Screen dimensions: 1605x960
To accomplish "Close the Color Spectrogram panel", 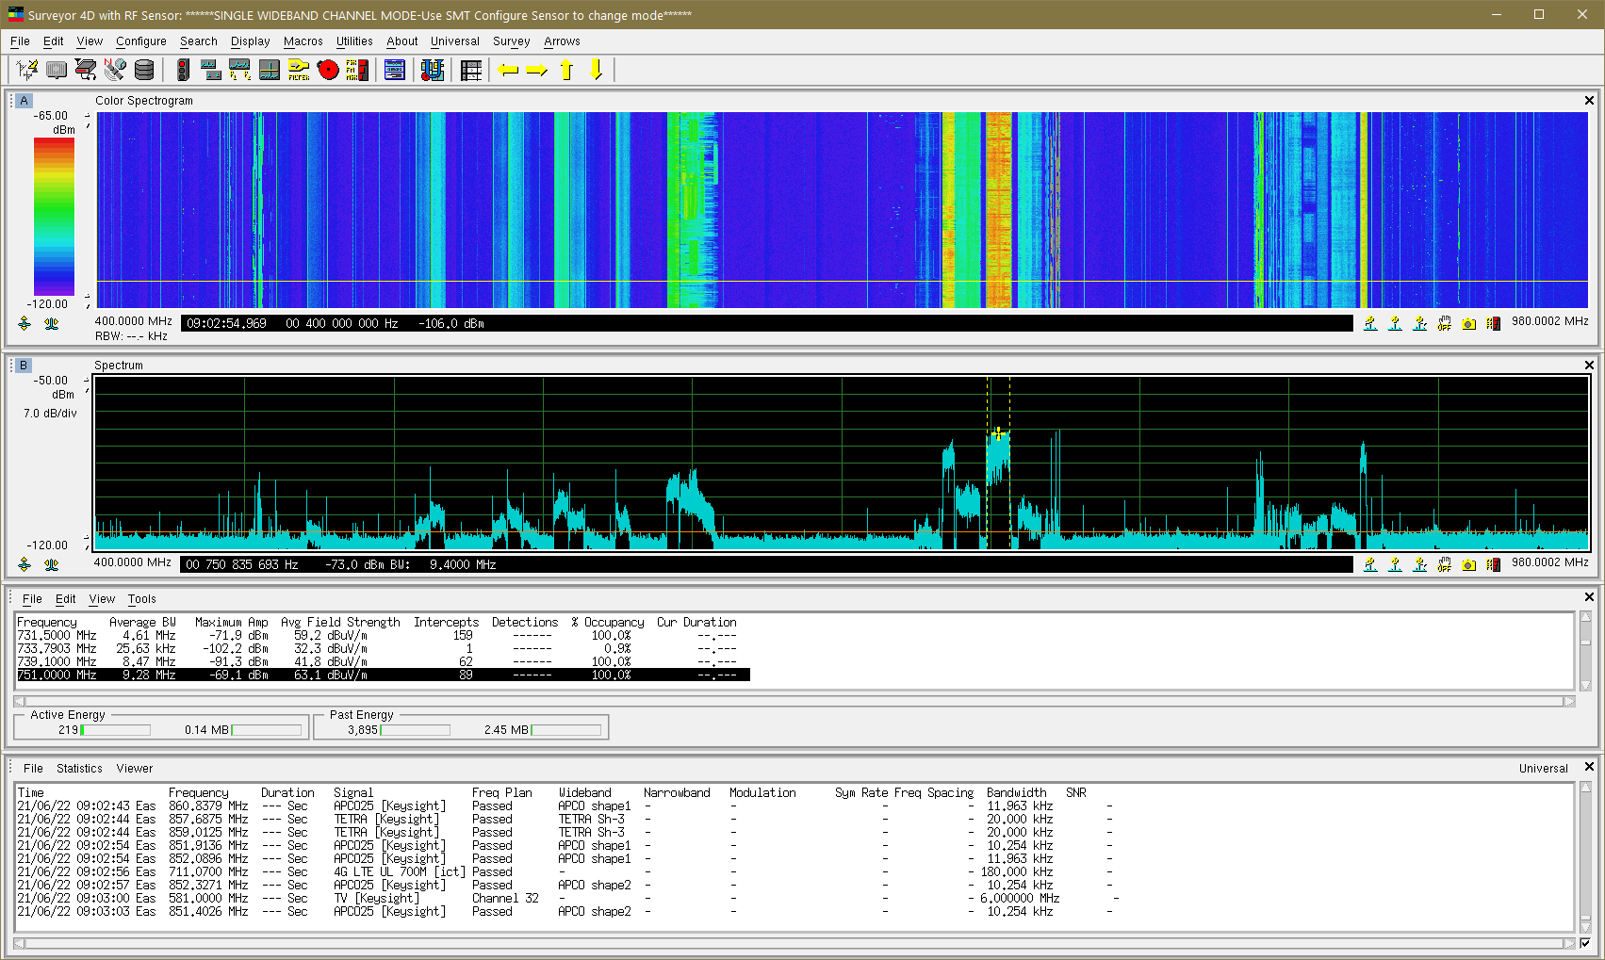I will click(1589, 100).
